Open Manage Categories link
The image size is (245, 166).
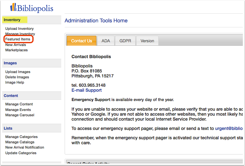(21, 137)
